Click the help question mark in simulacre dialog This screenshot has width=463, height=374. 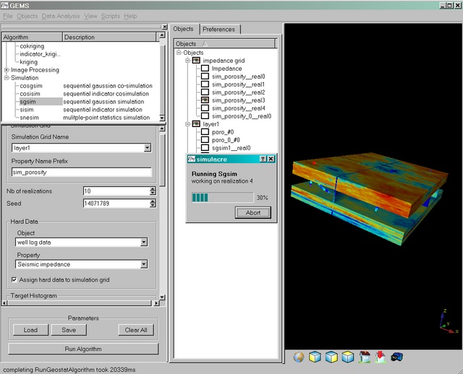coord(262,158)
